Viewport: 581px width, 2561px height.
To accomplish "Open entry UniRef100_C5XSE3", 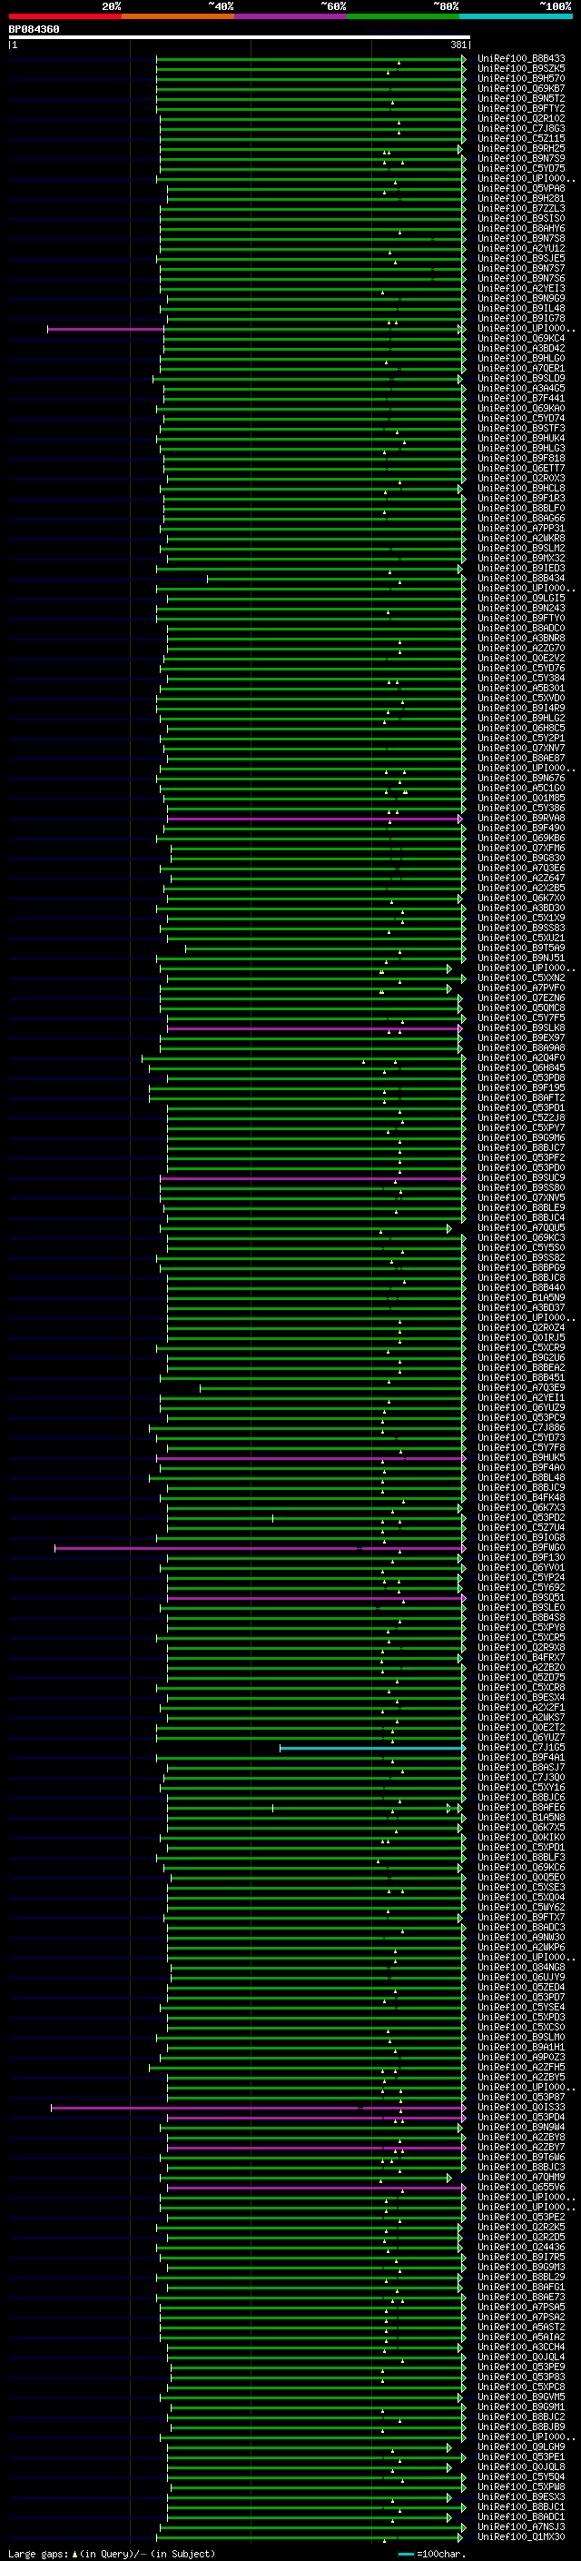I will tap(521, 1887).
